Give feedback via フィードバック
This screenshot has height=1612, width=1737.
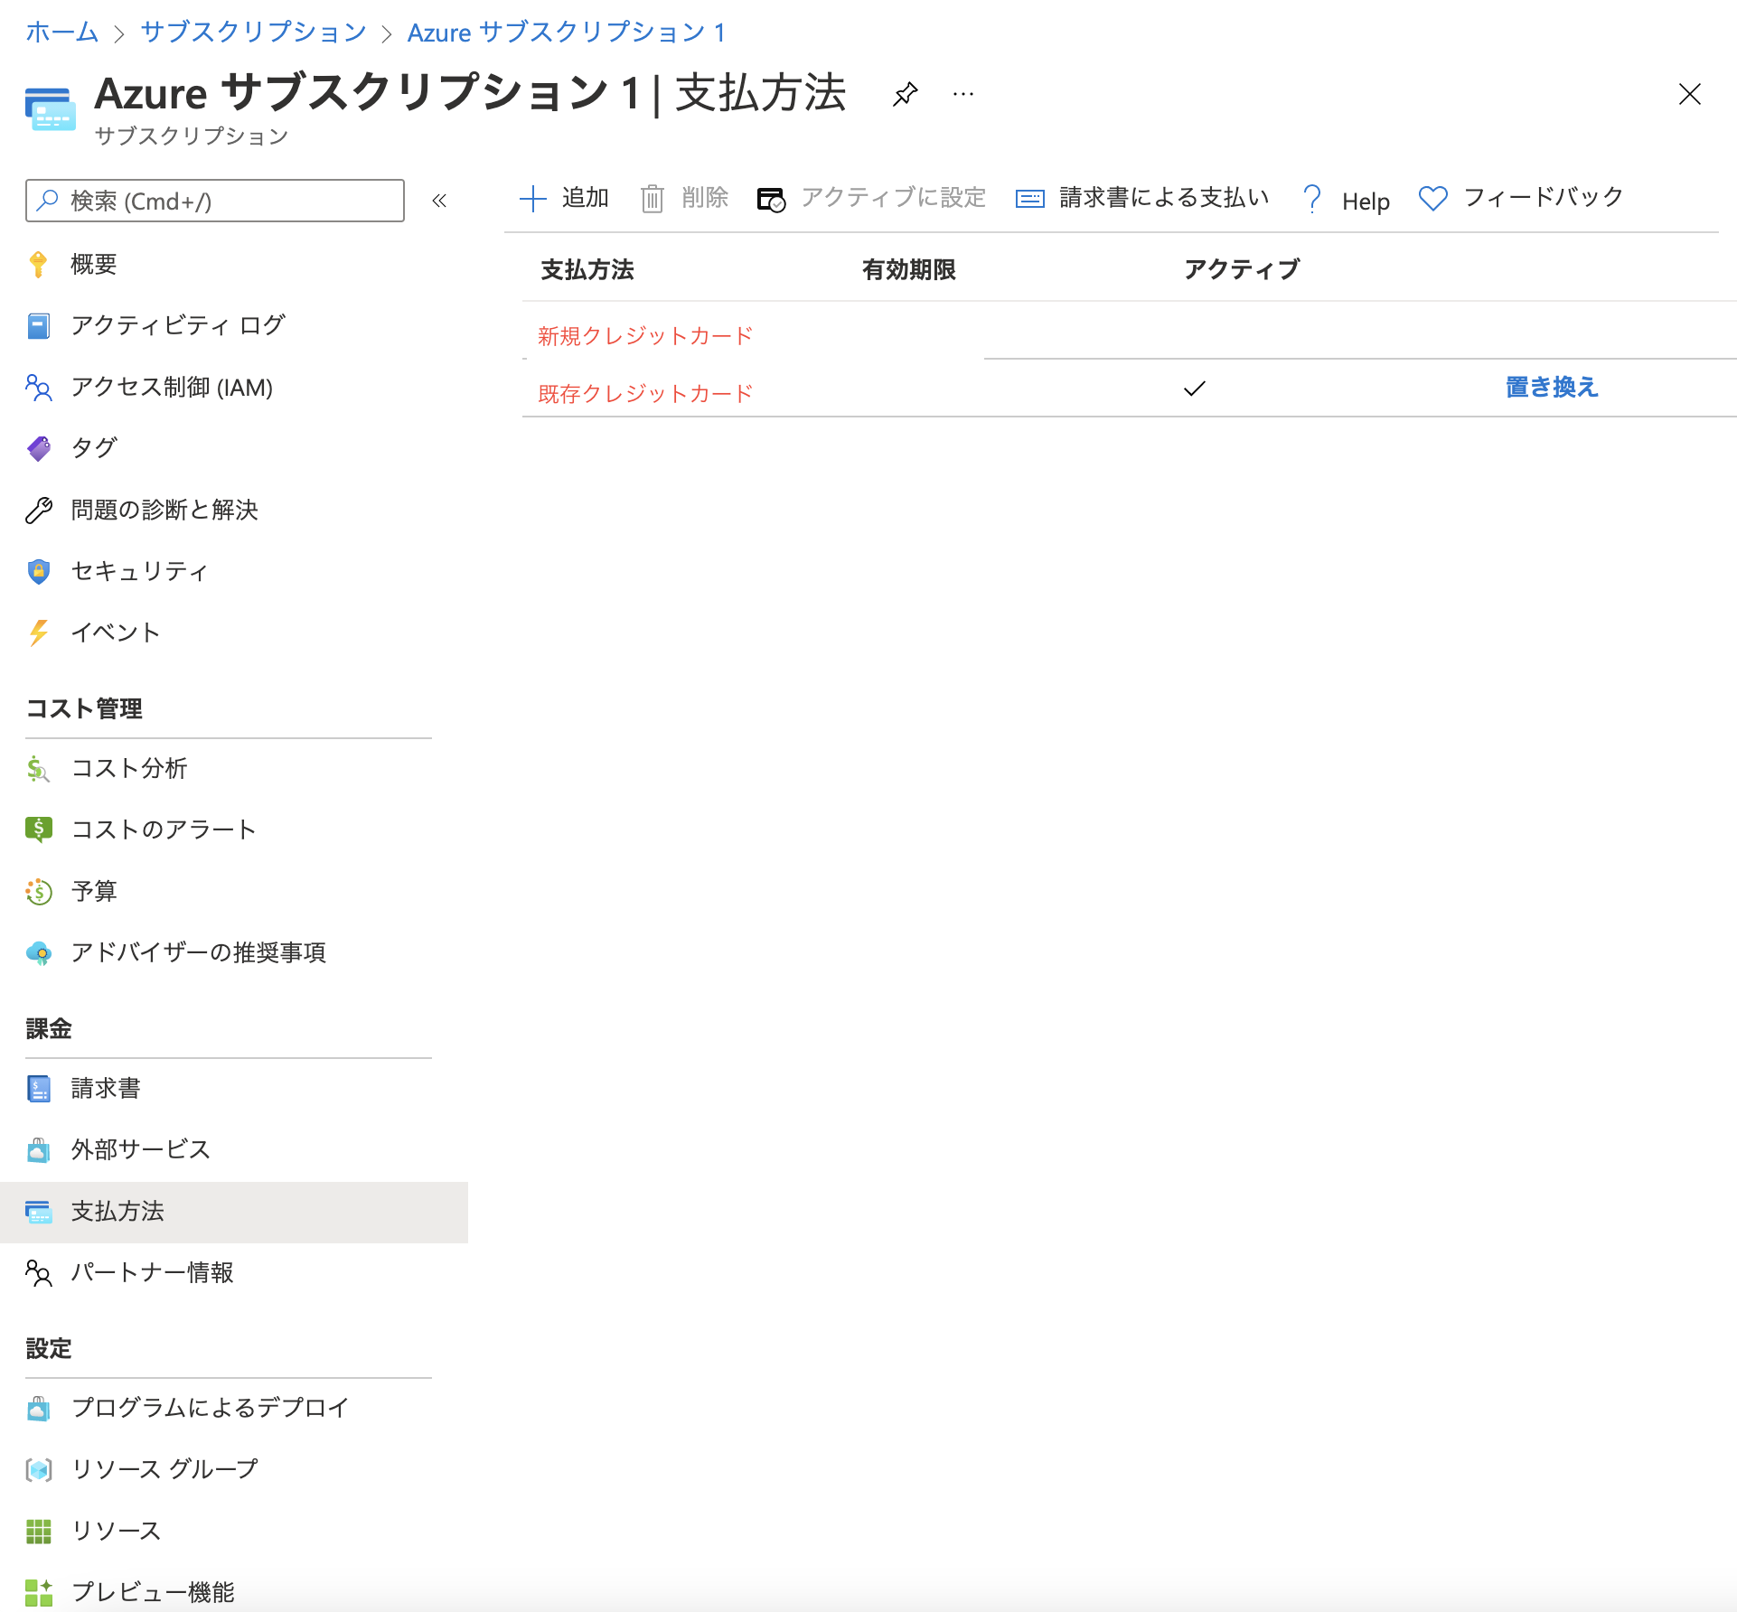[1544, 198]
